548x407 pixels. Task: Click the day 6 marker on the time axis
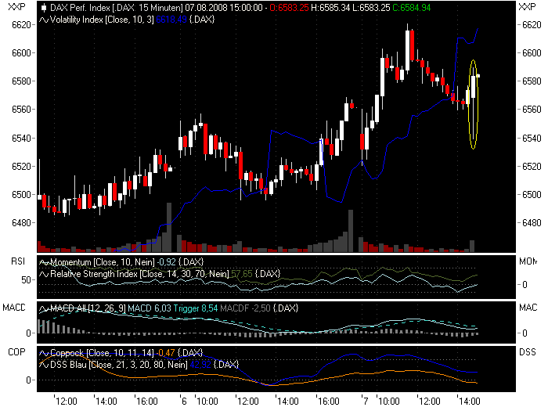(x=184, y=401)
